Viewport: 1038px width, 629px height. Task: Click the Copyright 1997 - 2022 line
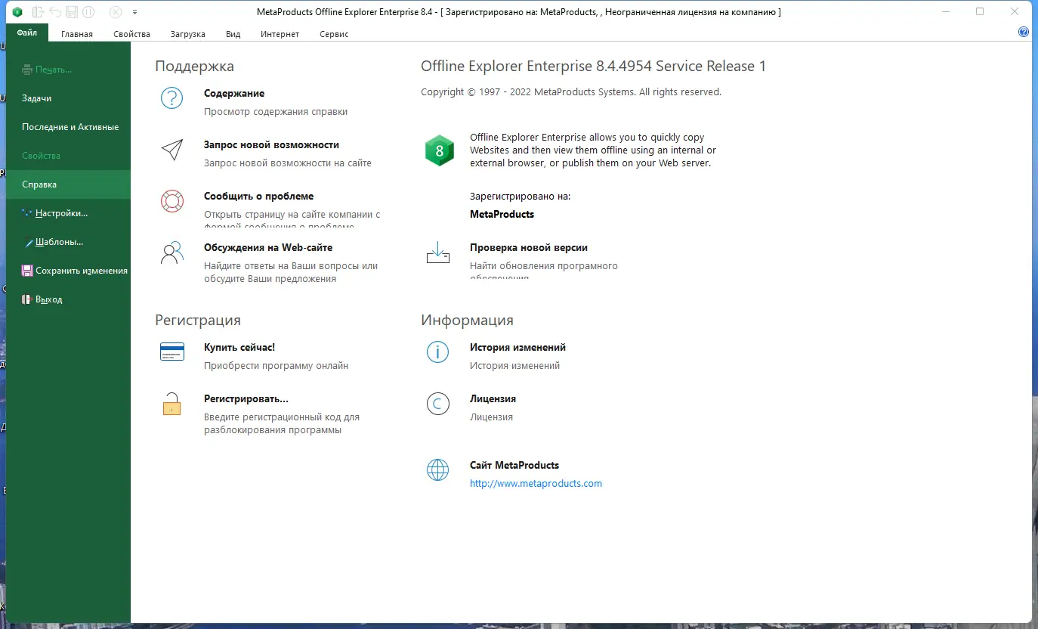571,92
